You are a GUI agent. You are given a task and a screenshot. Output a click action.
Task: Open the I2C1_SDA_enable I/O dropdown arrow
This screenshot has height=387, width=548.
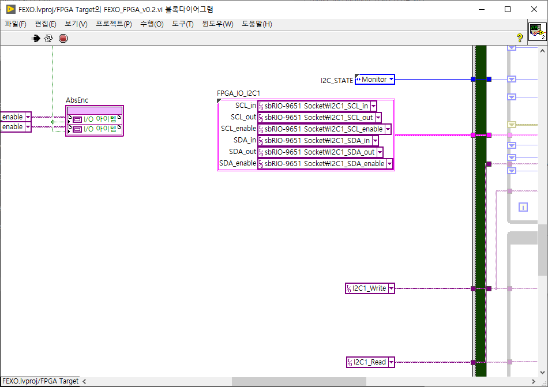click(389, 164)
